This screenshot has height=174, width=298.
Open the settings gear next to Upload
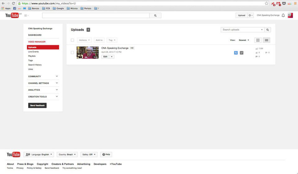[251, 15]
